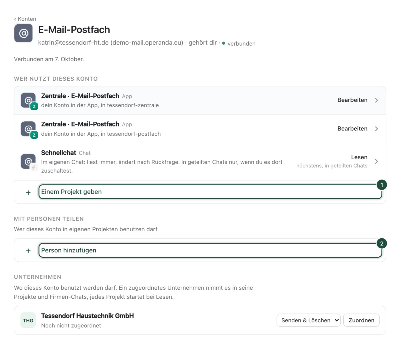Image resolution: width=400 pixels, height=347 pixels.
Task: Go back to Konten
Action: point(25,19)
